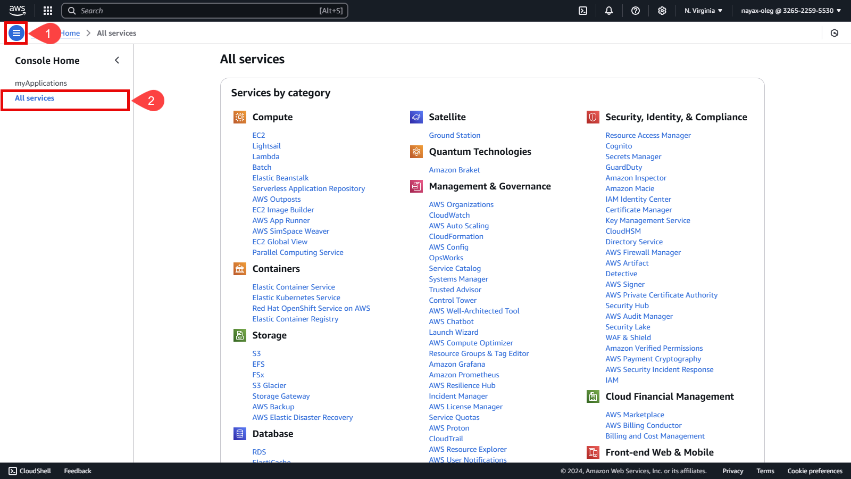Click the CloudShell button in footer
The height and width of the screenshot is (479, 851).
30,471
